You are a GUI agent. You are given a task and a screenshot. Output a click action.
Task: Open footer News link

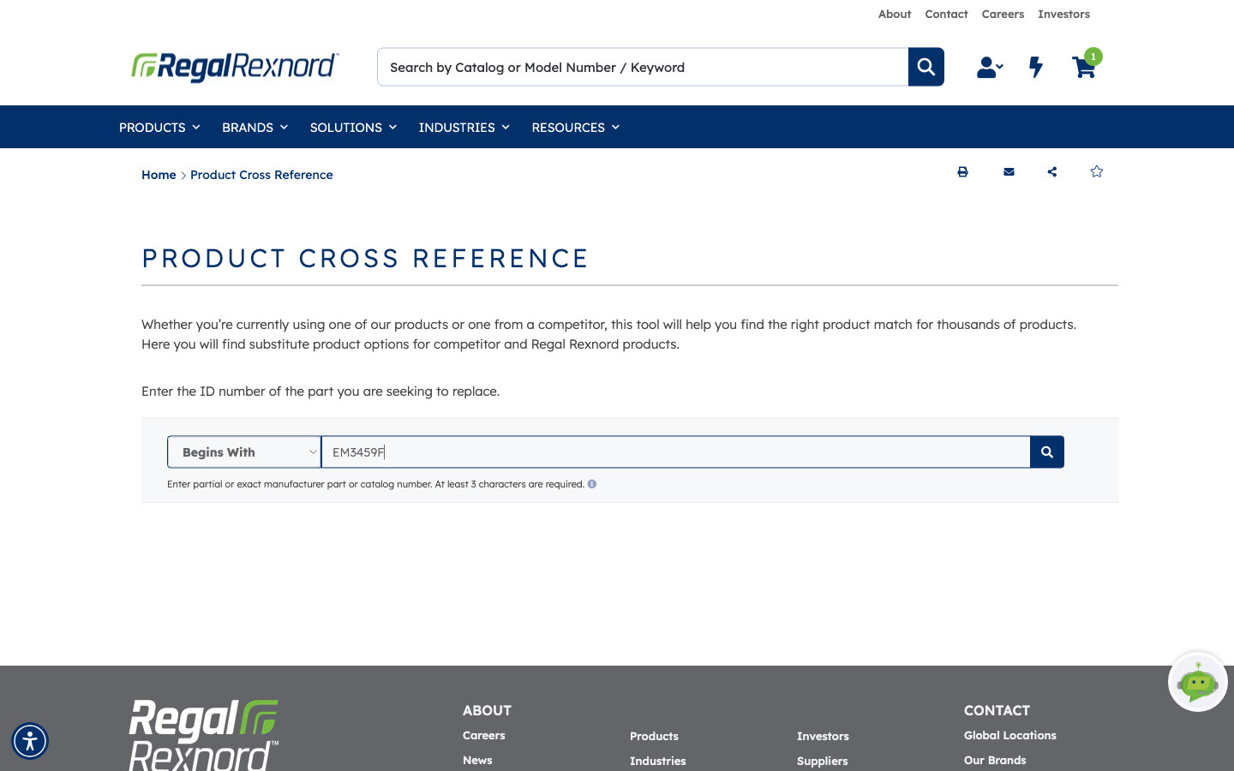(x=477, y=760)
